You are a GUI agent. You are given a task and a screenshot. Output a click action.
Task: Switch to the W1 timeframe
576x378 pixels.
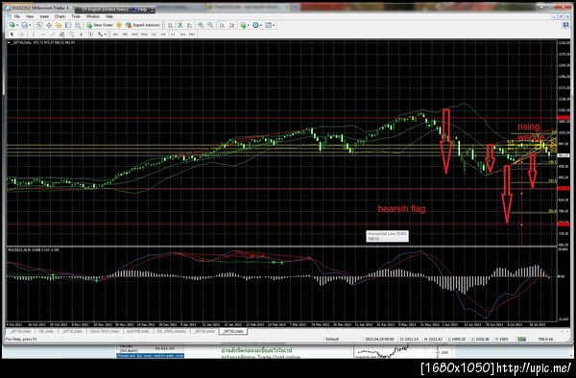coord(182,35)
